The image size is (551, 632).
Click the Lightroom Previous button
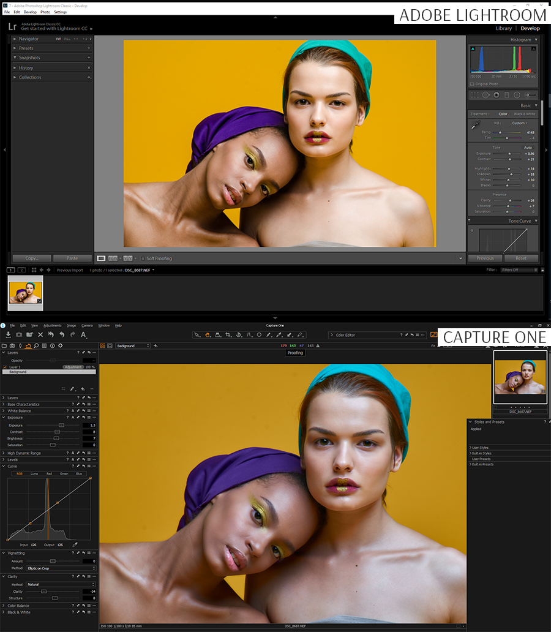pyautogui.click(x=485, y=258)
